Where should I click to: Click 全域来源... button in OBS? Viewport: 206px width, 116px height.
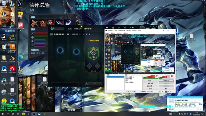coord(150,86)
